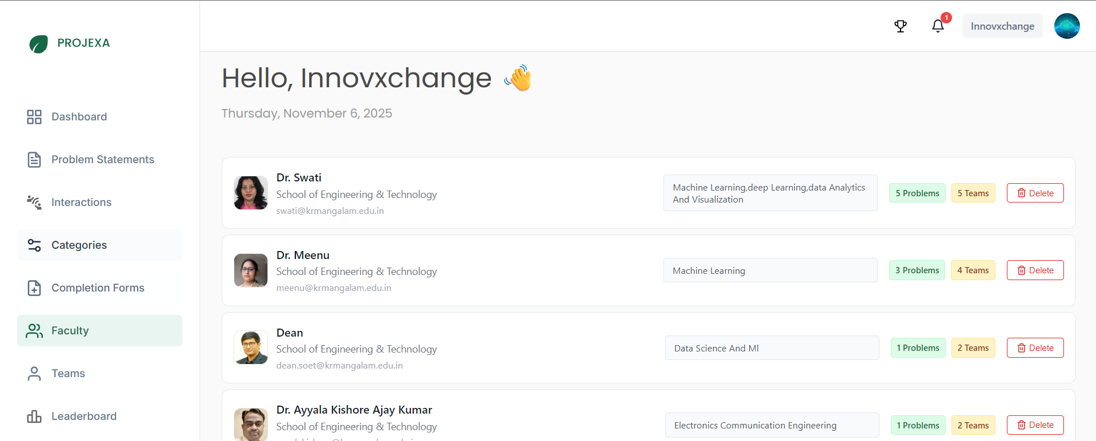The width and height of the screenshot is (1096, 441).
Task: Select Dr. Ayyala Kishore Ajay Kumar's name
Action: [x=354, y=410]
